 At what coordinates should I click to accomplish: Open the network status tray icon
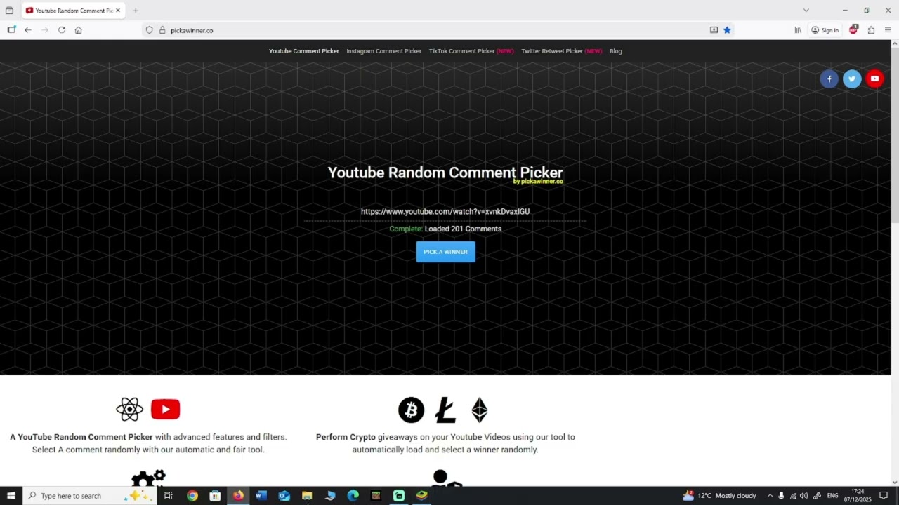pyautogui.click(x=792, y=496)
